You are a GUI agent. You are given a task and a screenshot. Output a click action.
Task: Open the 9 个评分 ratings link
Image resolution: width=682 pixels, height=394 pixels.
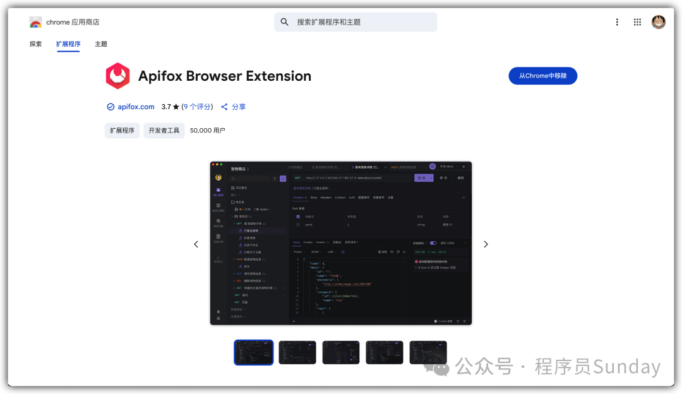(x=197, y=107)
